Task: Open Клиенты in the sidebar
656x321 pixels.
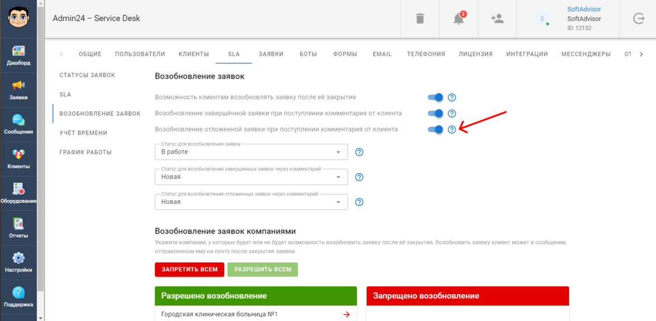Action: click(x=18, y=159)
